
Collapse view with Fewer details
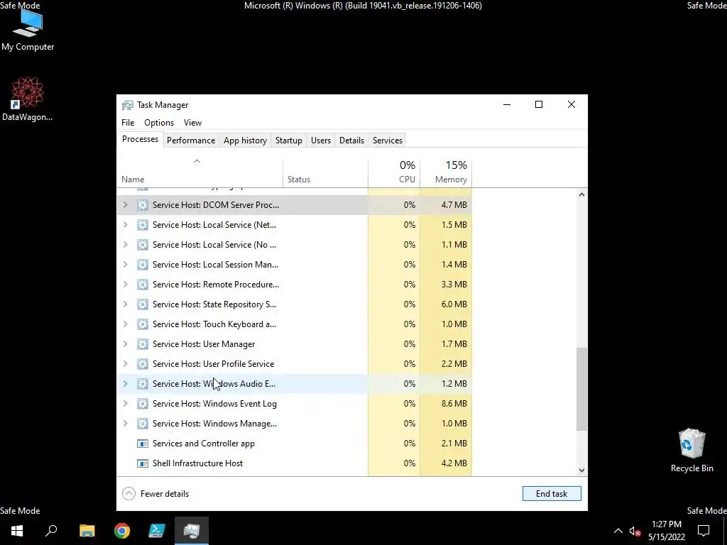pos(155,494)
